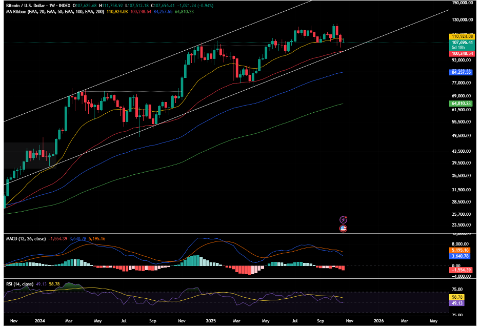Screen dimensions: 480x328
Task: Click the red -1,554.39 histogram value label
Action: 461,270
